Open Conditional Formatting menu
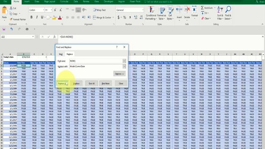 (x=151, y=13)
